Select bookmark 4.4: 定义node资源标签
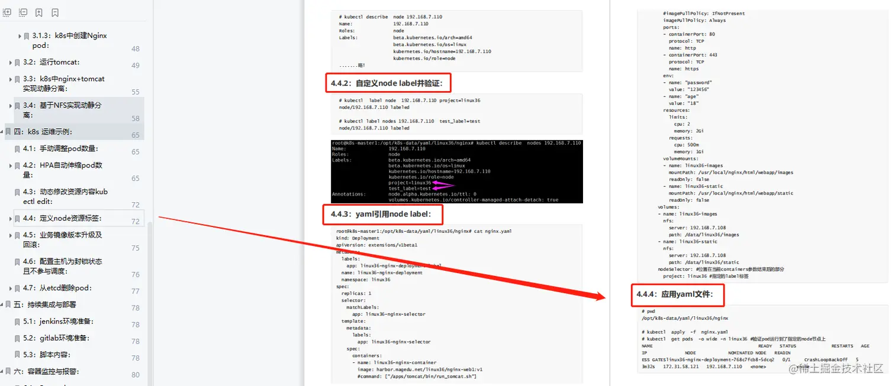This screenshot has width=895, height=386. click(62, 219)
